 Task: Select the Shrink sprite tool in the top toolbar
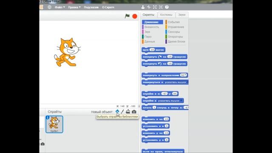[161, 7]
